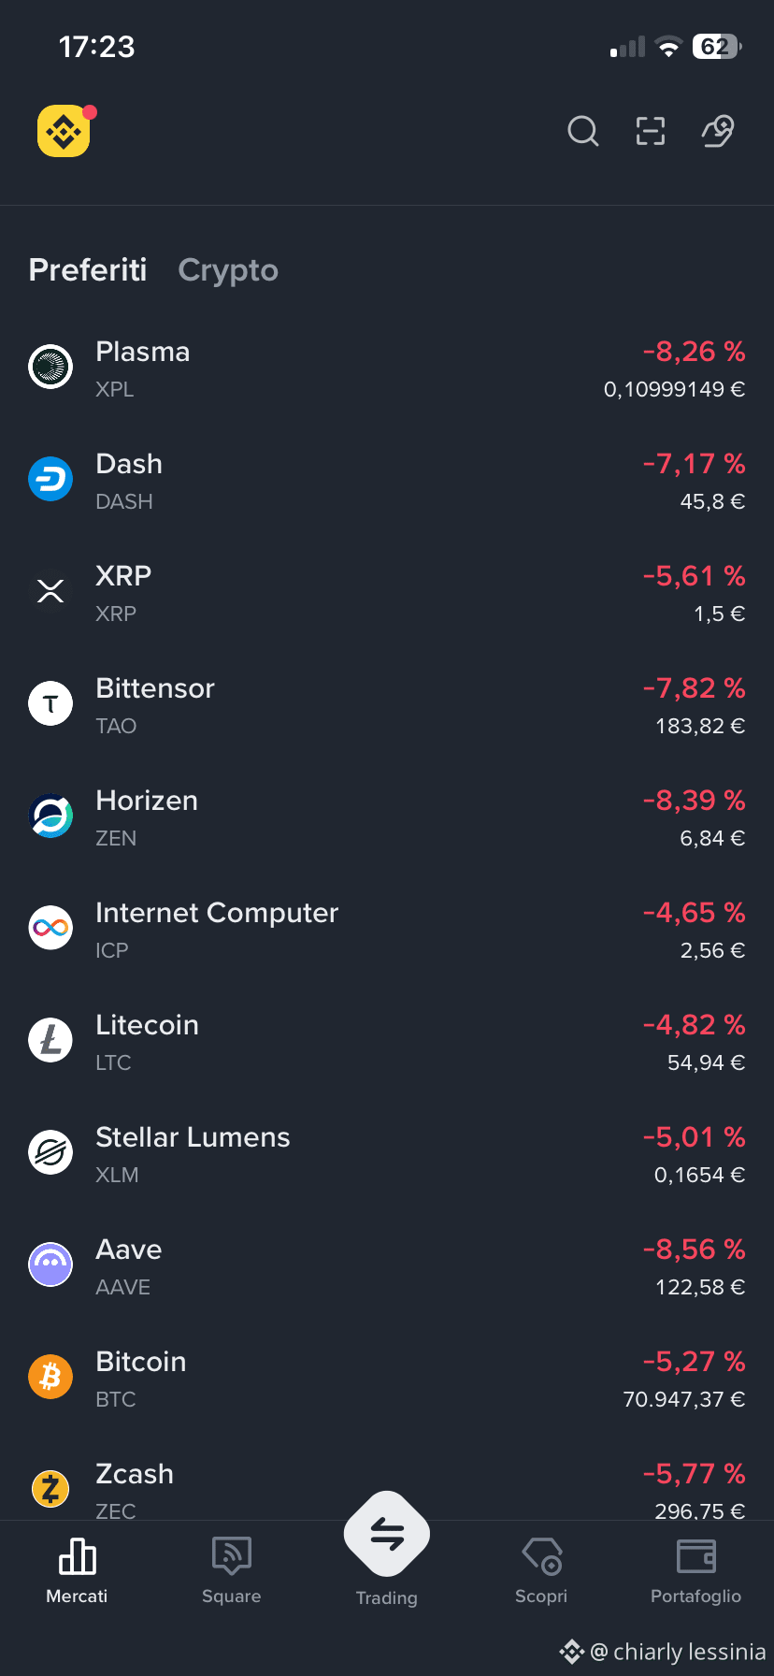Screen dimensions: 774x1676
Task: Open the Internet Computer listing
Action: [387, 930]
